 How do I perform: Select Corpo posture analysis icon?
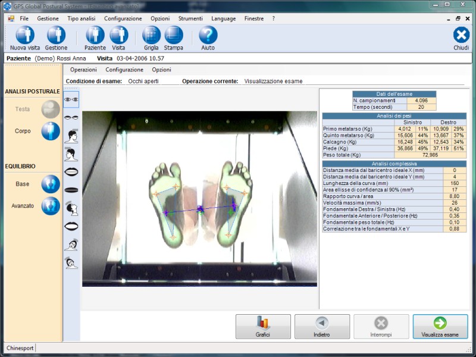pyautogui.click(x=51, y=131)
